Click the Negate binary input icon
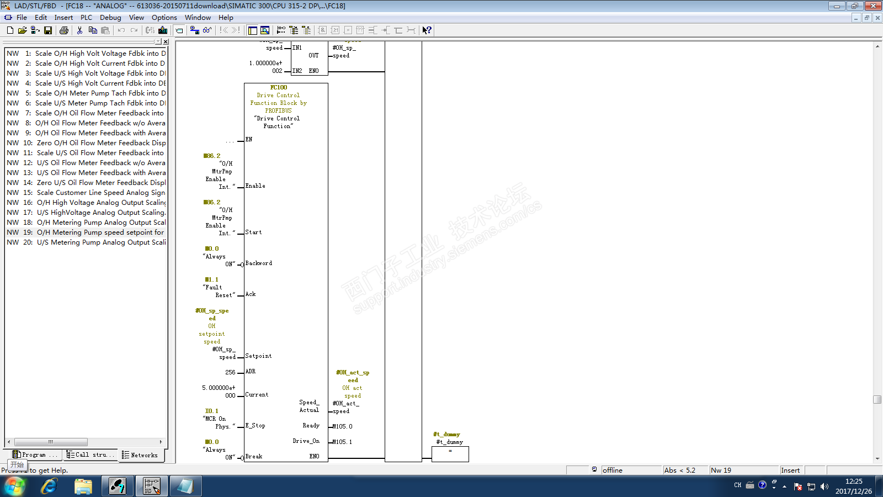883x497 pixels. [386, 30]
